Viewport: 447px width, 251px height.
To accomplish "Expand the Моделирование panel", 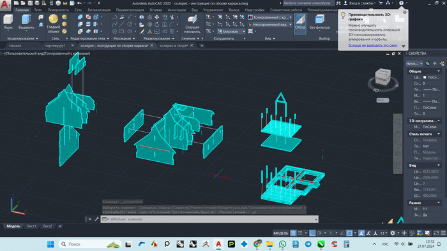I will tap(22, 38).
